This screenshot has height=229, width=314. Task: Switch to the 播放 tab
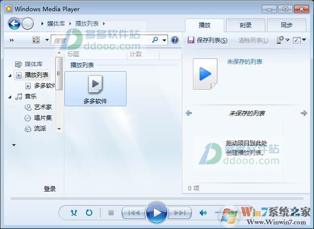tap(205, 25)
